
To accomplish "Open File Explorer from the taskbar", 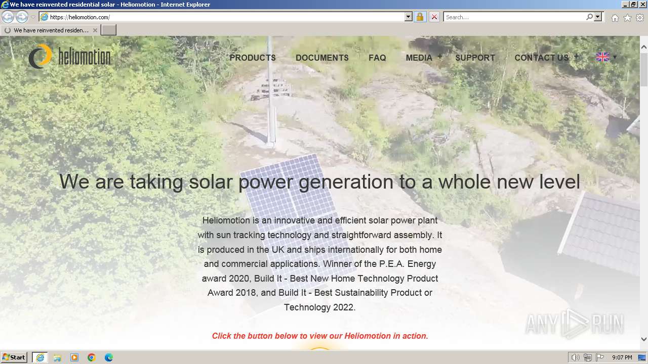I will (57, 357).
